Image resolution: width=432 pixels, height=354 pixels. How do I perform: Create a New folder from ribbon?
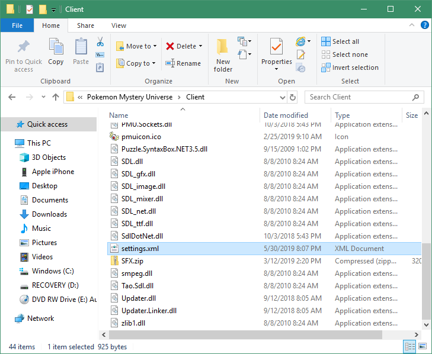point(223,55)
